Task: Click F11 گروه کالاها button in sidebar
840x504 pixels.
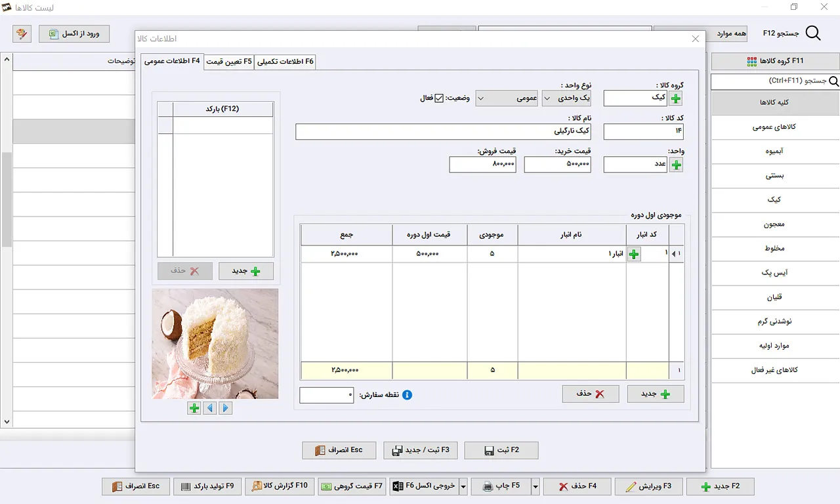Action: tap(775, 62)
